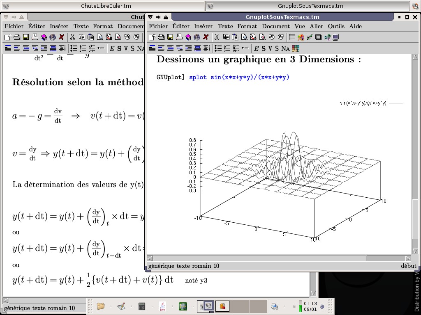Click the scissors cut icon in GnuplotSousTexmacs window
Screen dimensions: 421x315
pos(217,37)
